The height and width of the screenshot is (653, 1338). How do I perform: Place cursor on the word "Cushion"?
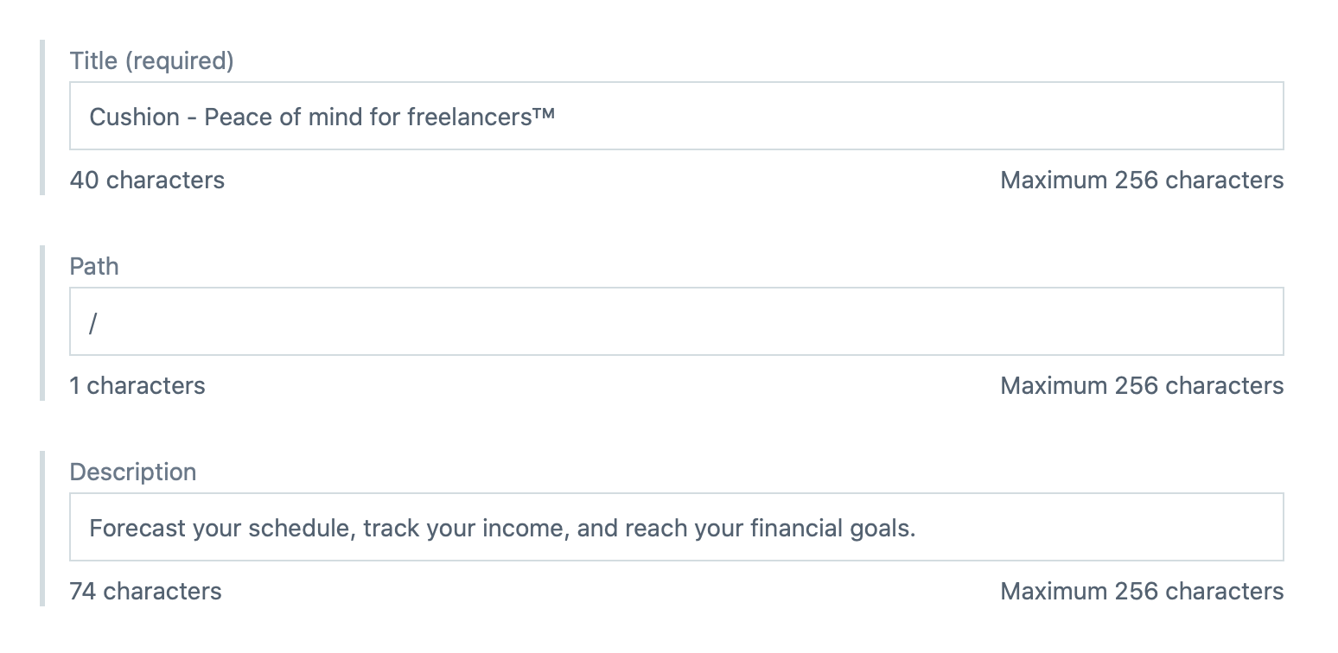pos(134,116)
